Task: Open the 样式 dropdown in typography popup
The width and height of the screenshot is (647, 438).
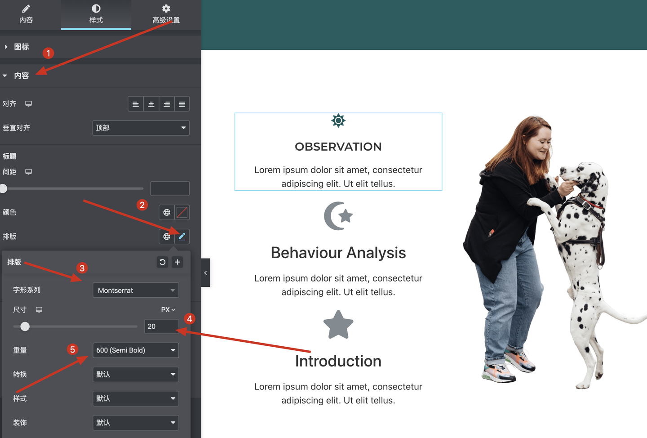Action: pyautogui.click(x=136, y=398)
